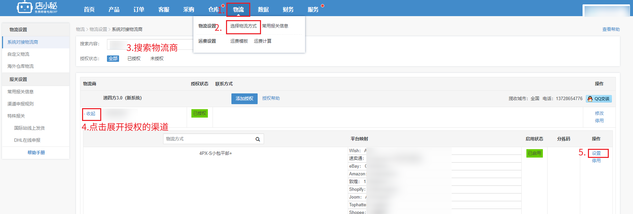Click the green 已授权 status badge
The image size is (633, 214).
click(199, 113)
